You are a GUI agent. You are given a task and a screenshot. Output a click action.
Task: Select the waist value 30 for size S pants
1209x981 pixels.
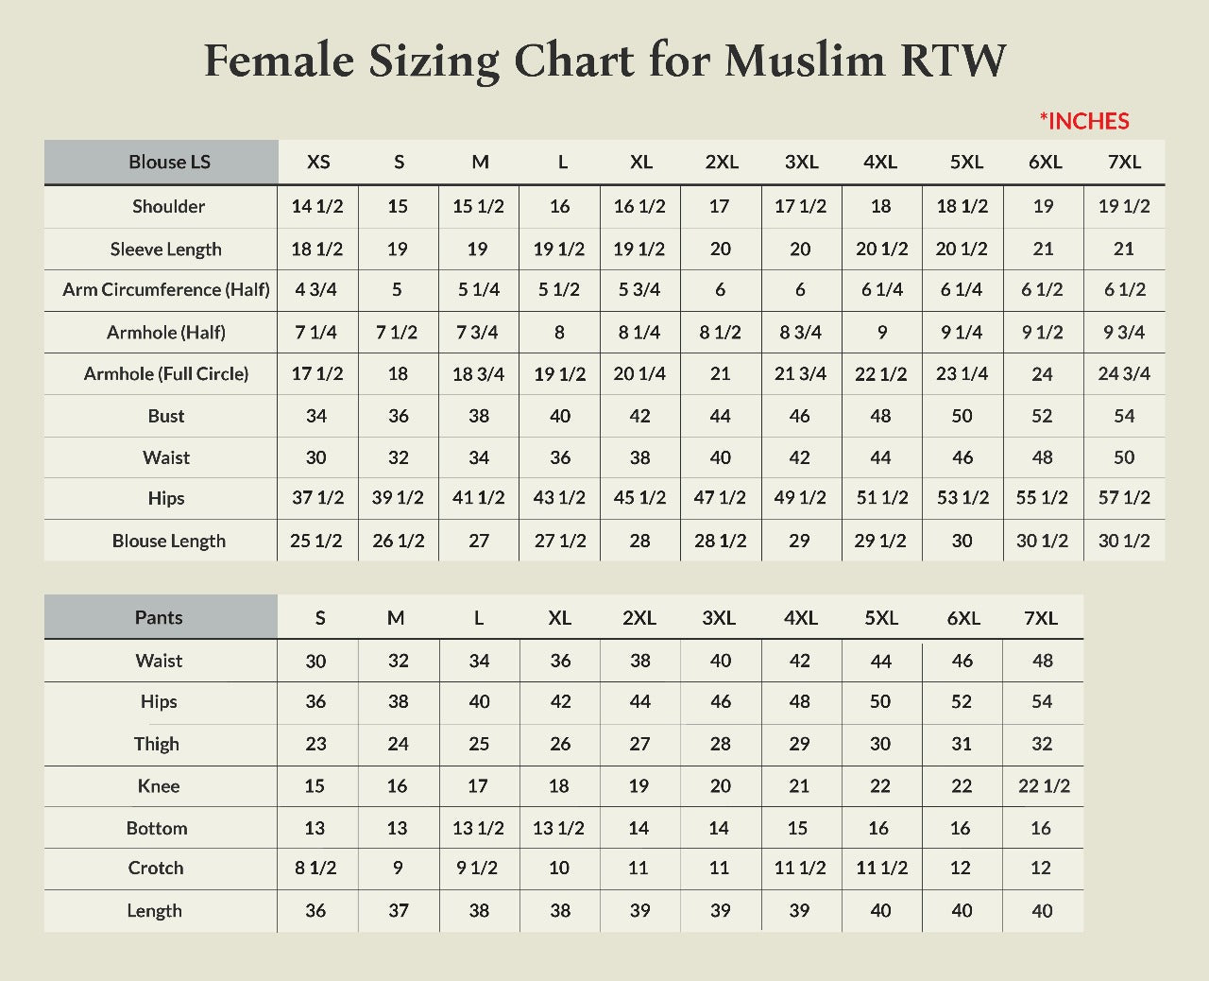(x=317, y=661)
